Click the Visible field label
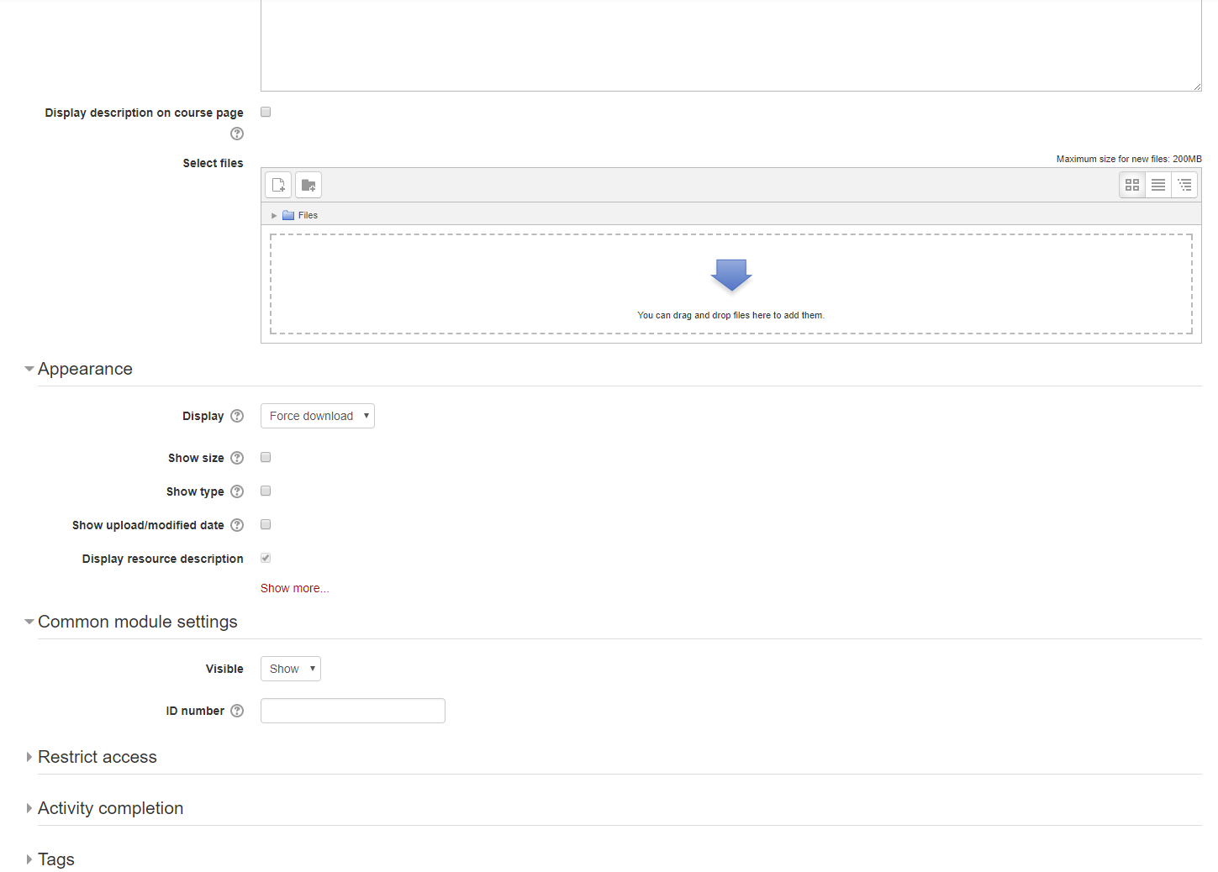This screenshot has height=872, width=1218. (224, 669)
